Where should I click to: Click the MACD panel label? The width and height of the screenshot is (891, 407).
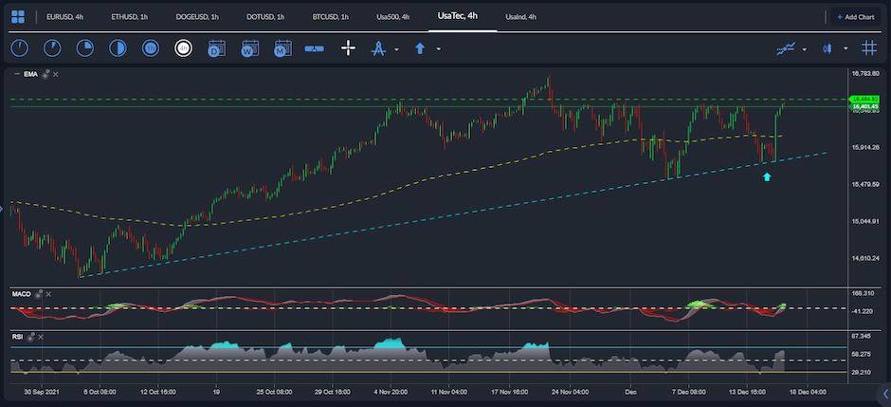click(22, 294)
